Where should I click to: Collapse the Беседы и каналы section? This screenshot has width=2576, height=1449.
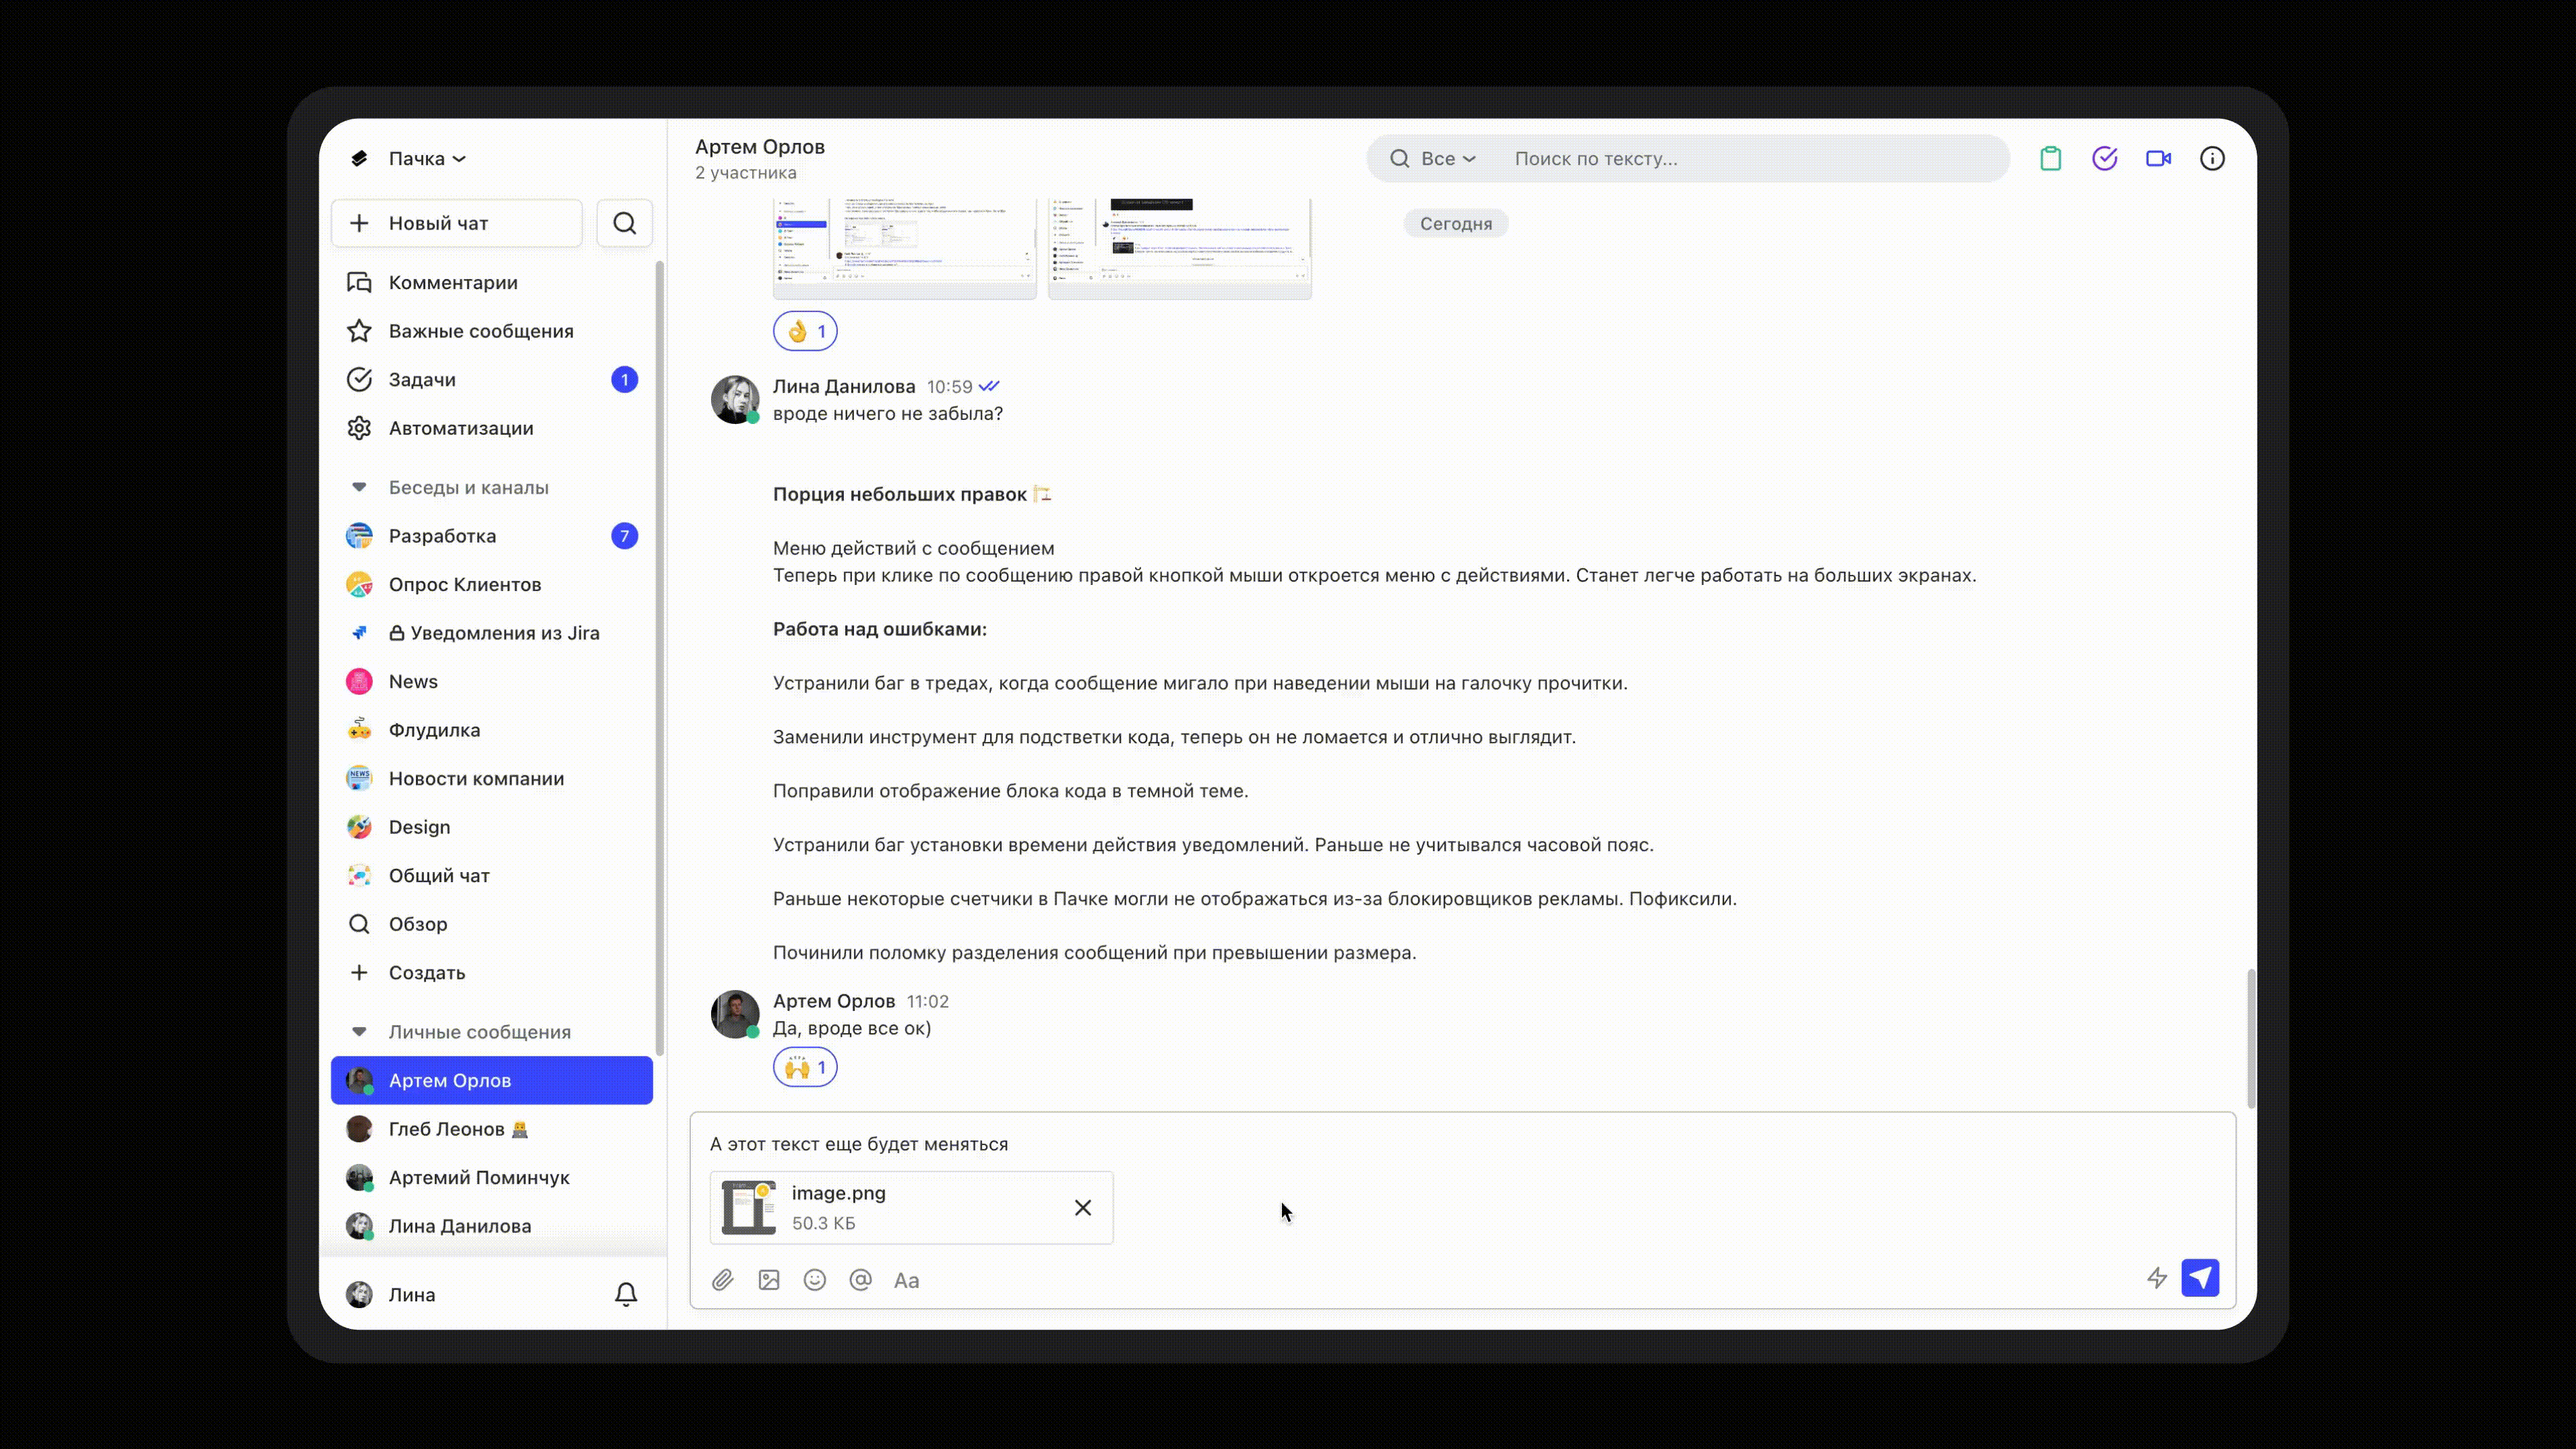click(359, 487)
